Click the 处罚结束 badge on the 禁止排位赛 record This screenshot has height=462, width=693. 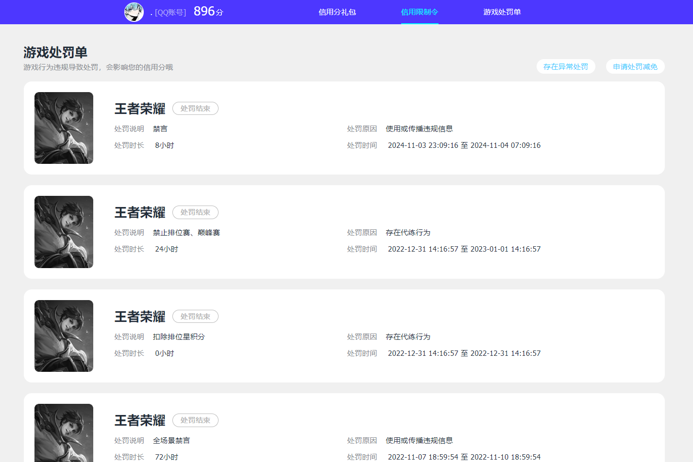[x=195, y=212]
